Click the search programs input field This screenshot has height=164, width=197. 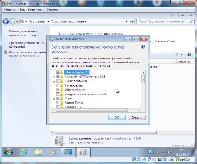pos(163,22)
